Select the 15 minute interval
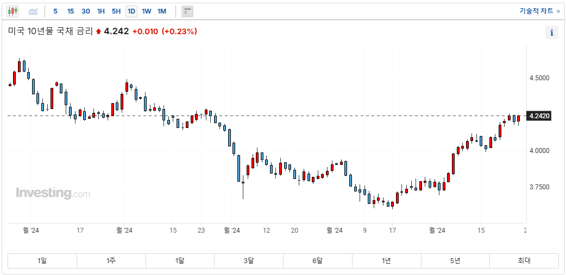 tap(71, 11)
